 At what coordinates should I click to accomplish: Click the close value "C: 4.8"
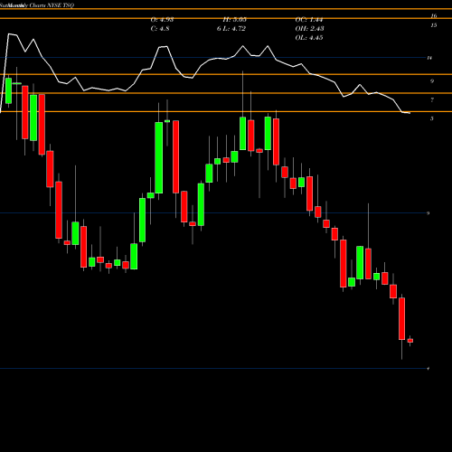(160, 29)
